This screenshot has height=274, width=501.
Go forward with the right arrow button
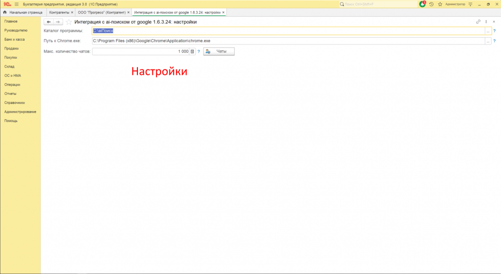(x=58, y=22)
